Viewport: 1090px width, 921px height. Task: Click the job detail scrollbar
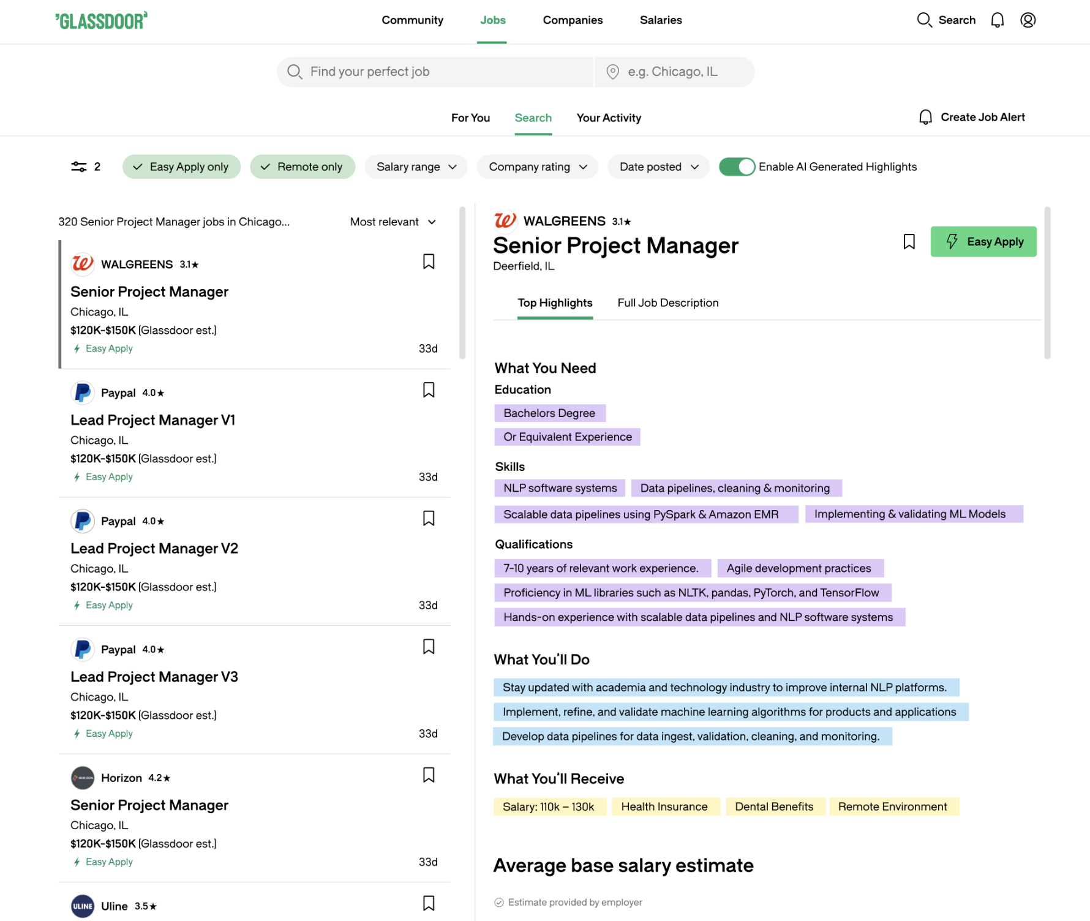tap(1048, 283)
